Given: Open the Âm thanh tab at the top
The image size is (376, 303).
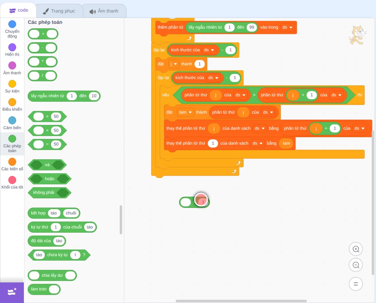Looking at the screenshot, I should point(104,11).
